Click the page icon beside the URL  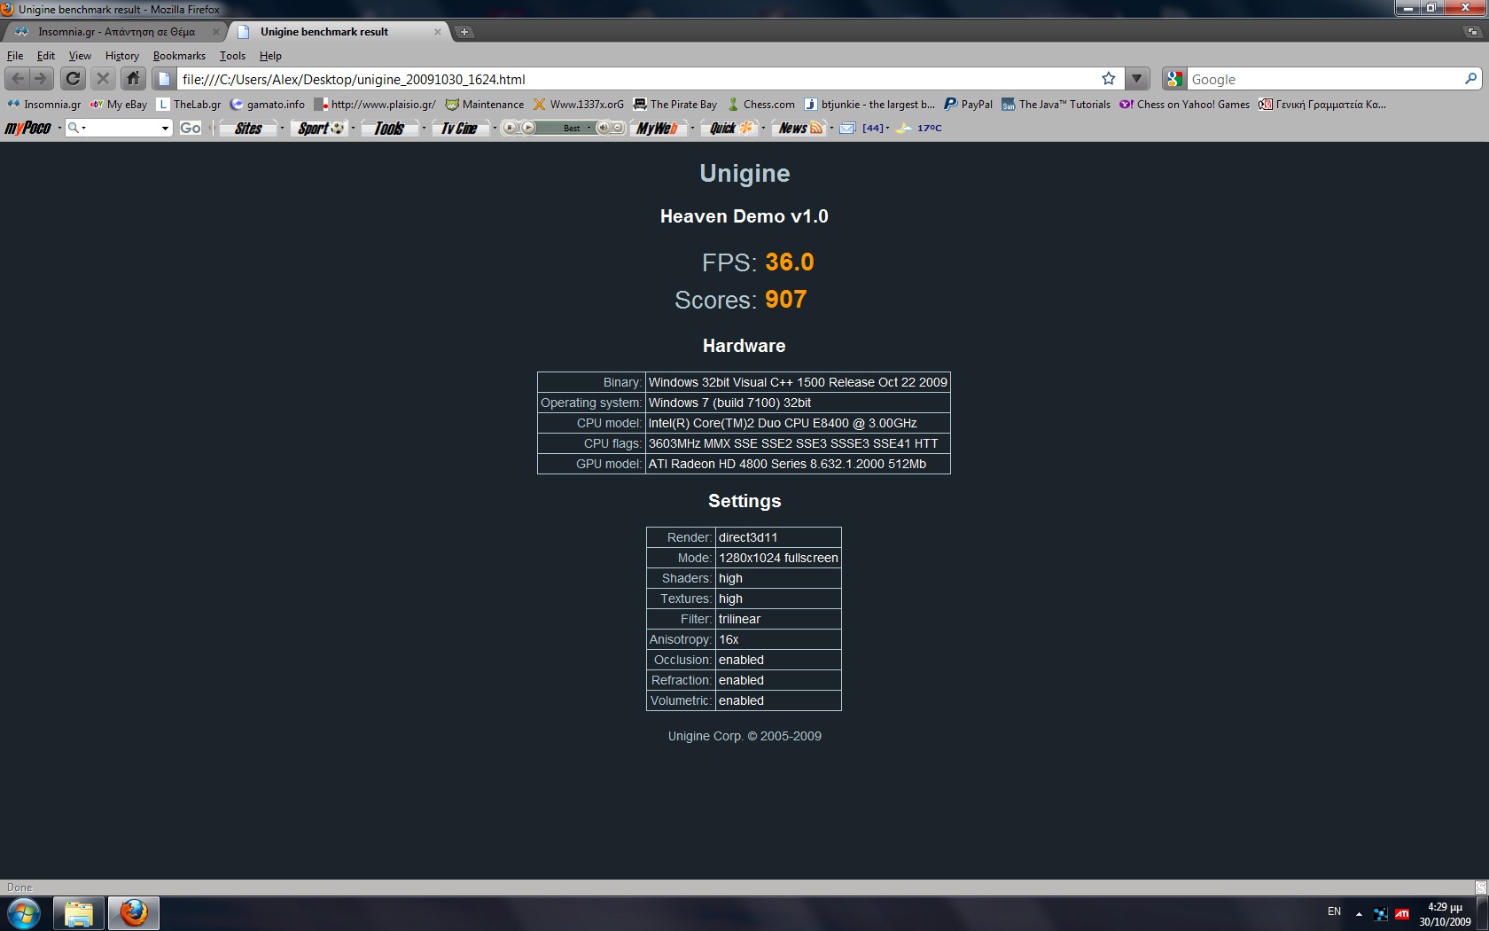(164, 79)
